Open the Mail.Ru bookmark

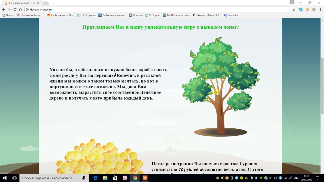(177, 15)
